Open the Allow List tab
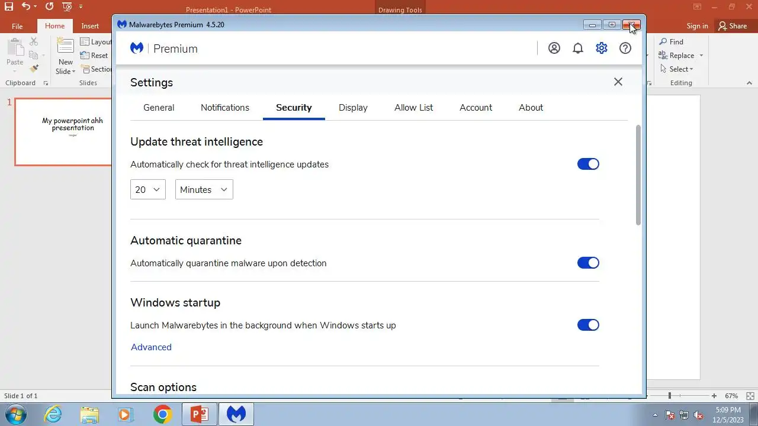 [x=414, y=108]
